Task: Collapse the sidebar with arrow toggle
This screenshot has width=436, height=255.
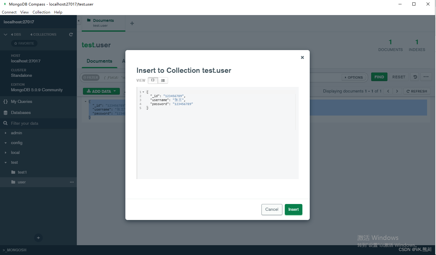Action: pos(79,21)
